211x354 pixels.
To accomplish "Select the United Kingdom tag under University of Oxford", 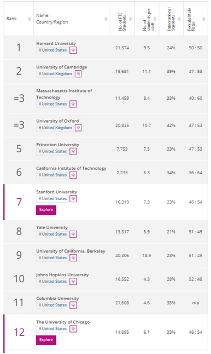I will coord(55,128).
